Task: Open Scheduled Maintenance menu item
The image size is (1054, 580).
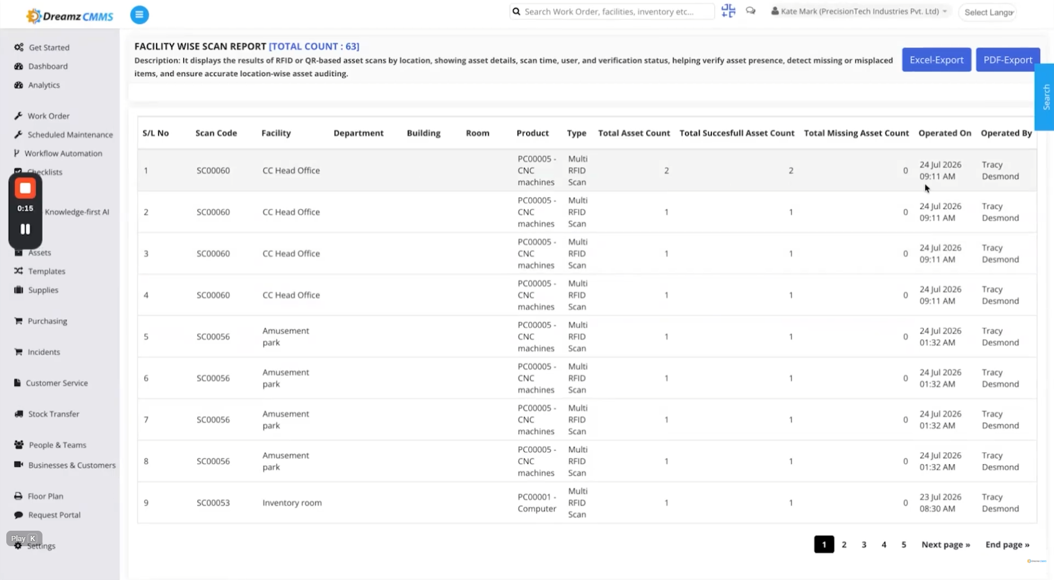Action: point(70,135)
